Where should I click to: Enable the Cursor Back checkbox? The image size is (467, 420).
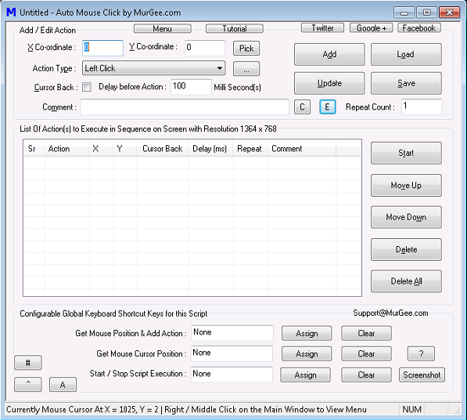pos(87,87)
